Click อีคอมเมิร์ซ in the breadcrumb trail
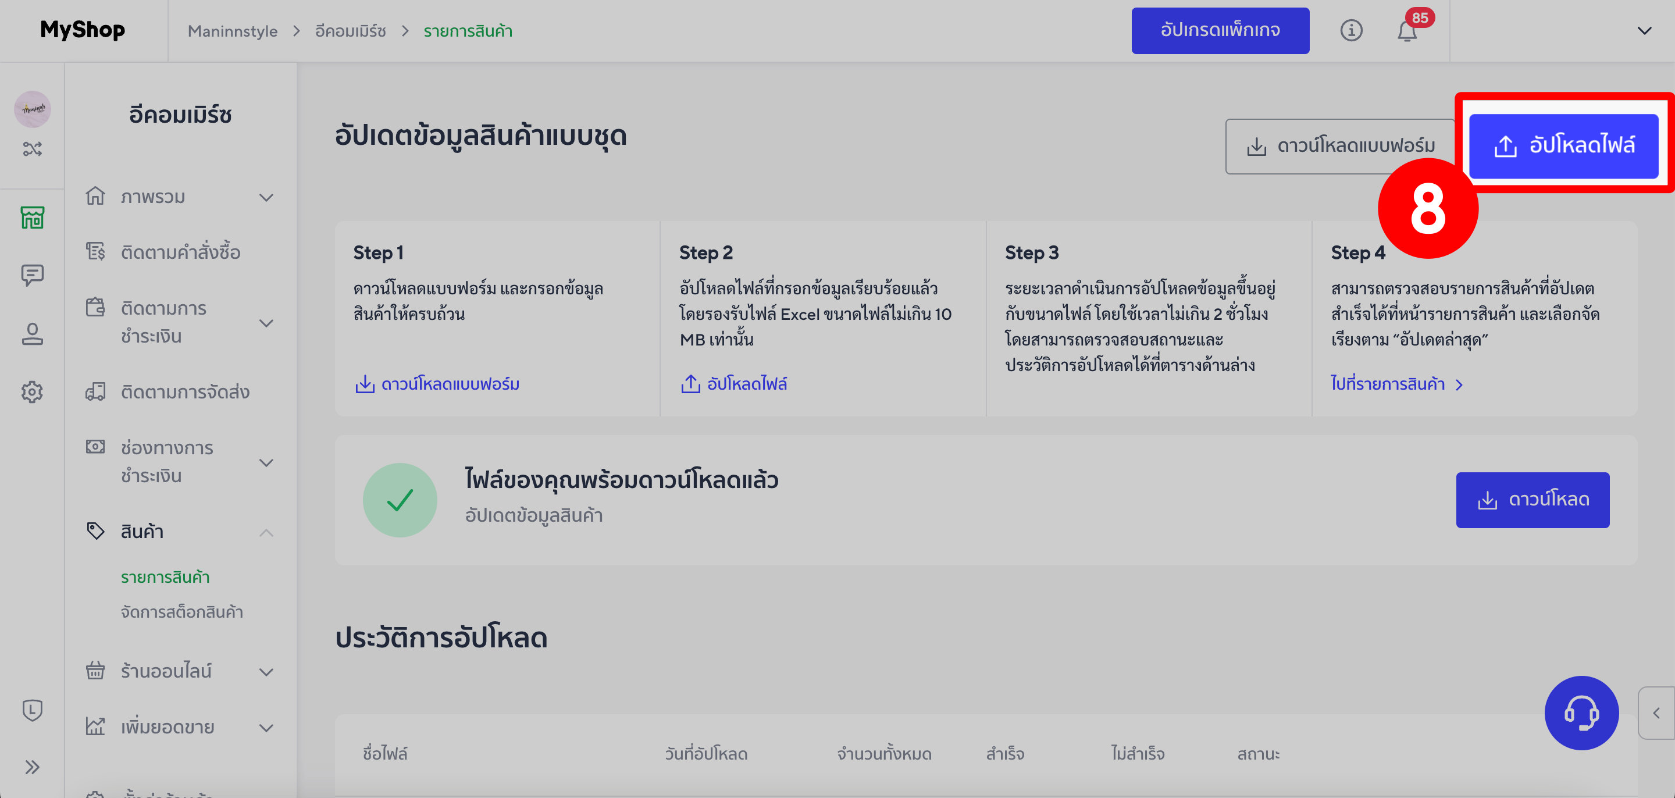 point(348,31)
